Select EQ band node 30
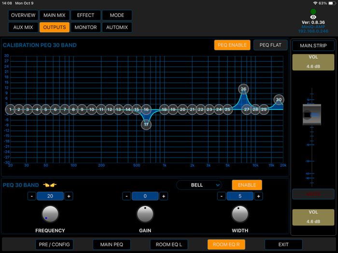The height and width of the screenshot is (253, 338). pos(279,100)
